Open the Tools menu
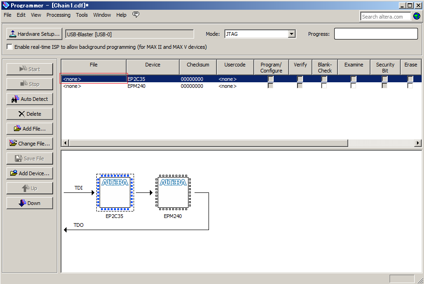 pyautogui.click(x=81, y=15)
